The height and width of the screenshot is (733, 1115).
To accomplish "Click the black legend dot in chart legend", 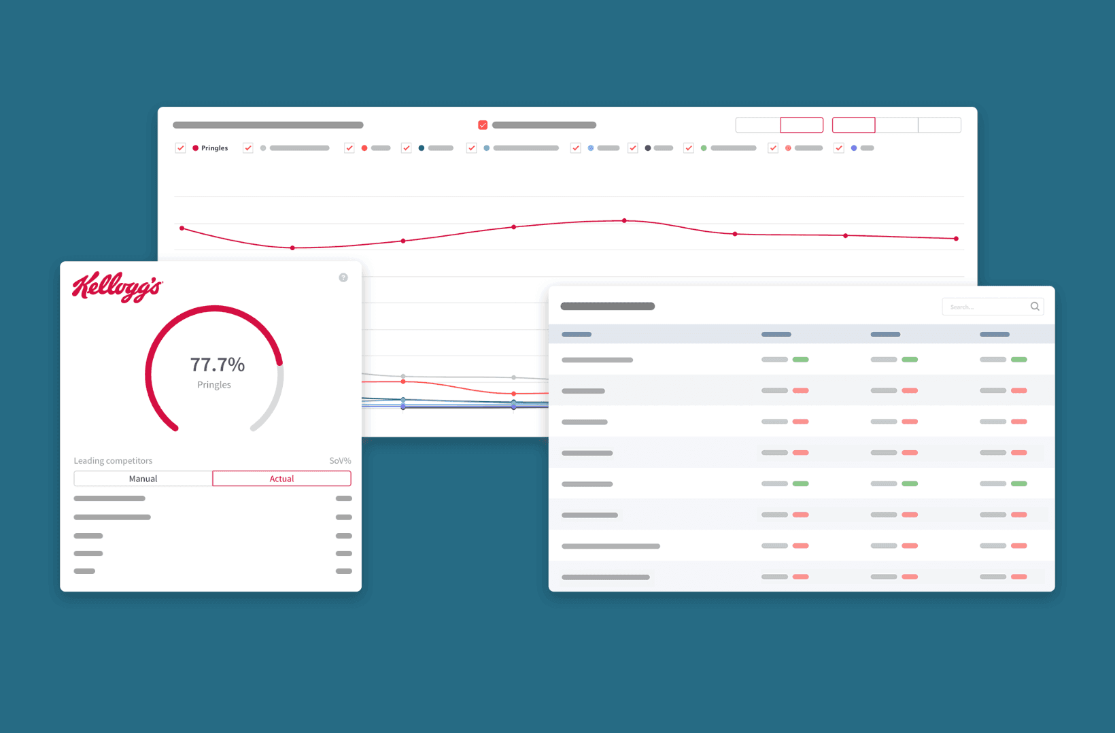I will pos(648,148).
